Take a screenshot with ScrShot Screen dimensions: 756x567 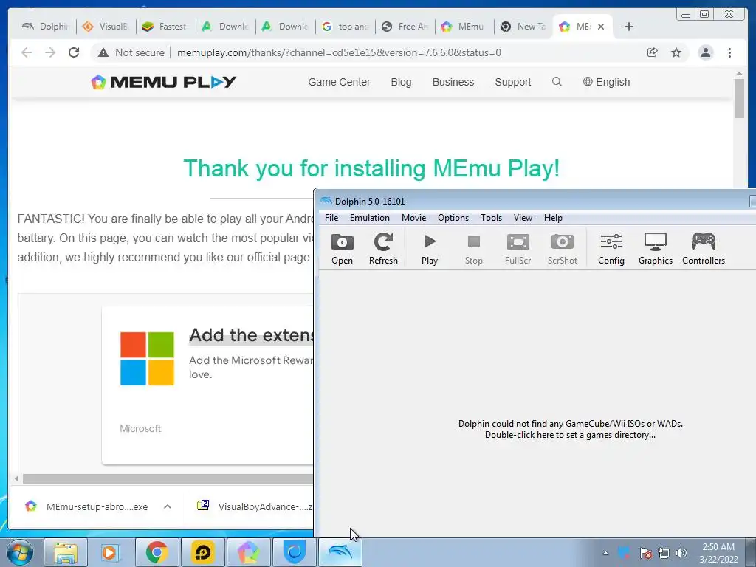coord(562,249)
